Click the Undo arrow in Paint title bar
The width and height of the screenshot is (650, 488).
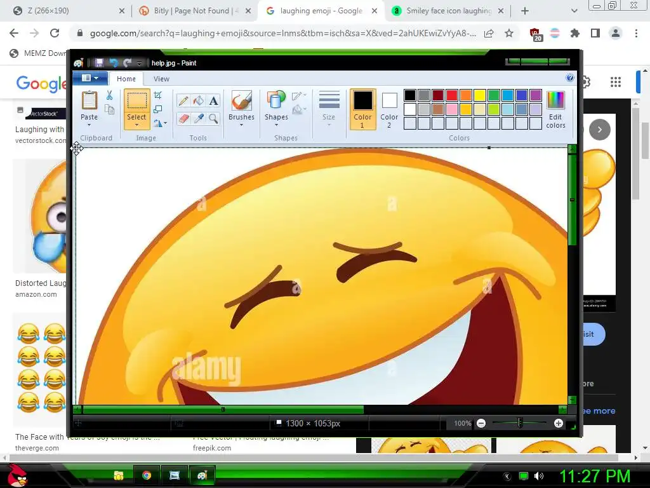[x=113, y=63]
